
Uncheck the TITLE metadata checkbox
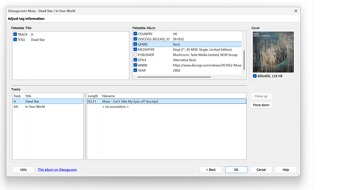pos(15,40)
